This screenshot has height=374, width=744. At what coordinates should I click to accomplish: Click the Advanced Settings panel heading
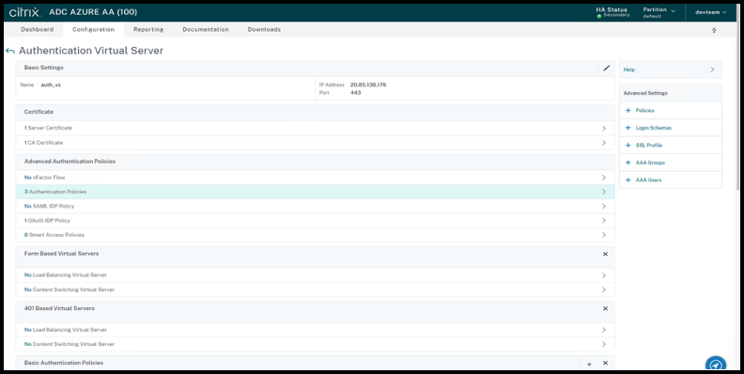[645, 93]
